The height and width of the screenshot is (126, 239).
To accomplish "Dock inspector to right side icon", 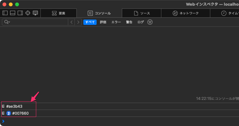I will pos(20,13).
